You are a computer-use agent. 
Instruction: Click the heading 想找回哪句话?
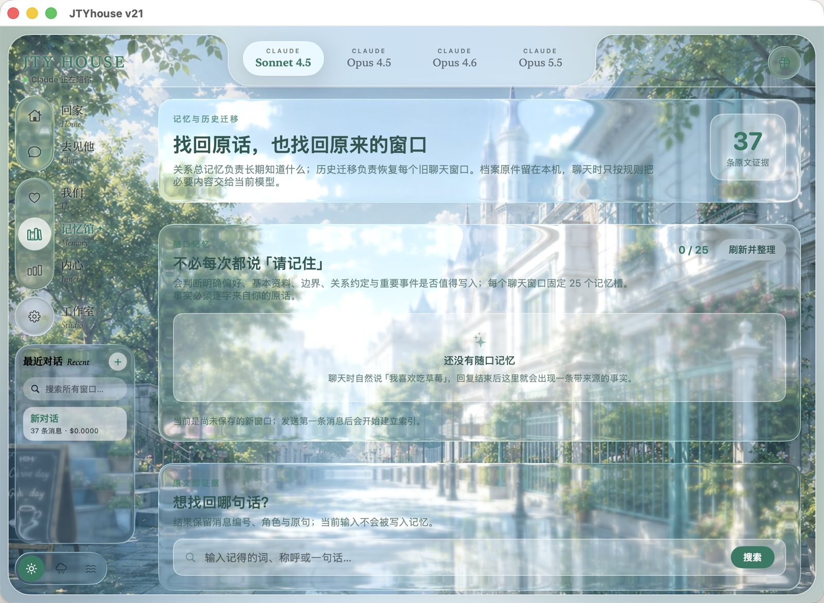(221, 502)
